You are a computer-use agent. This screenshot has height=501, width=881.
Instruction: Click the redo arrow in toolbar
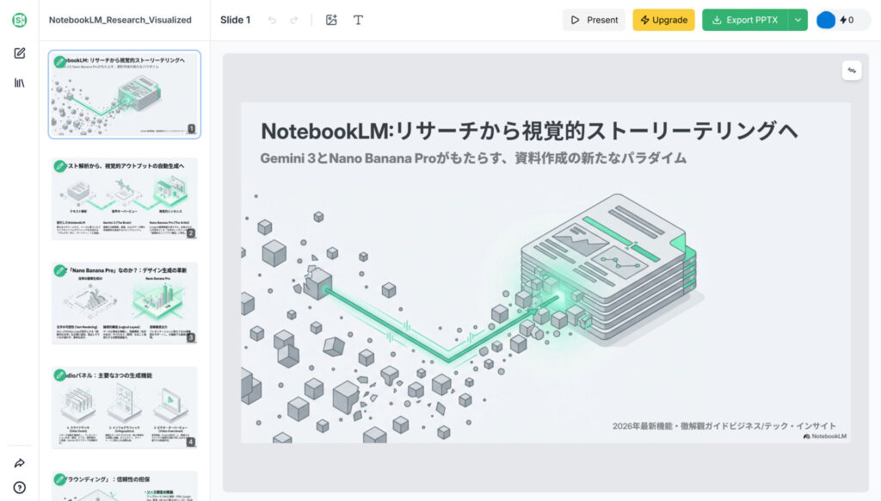pos(294,20)
